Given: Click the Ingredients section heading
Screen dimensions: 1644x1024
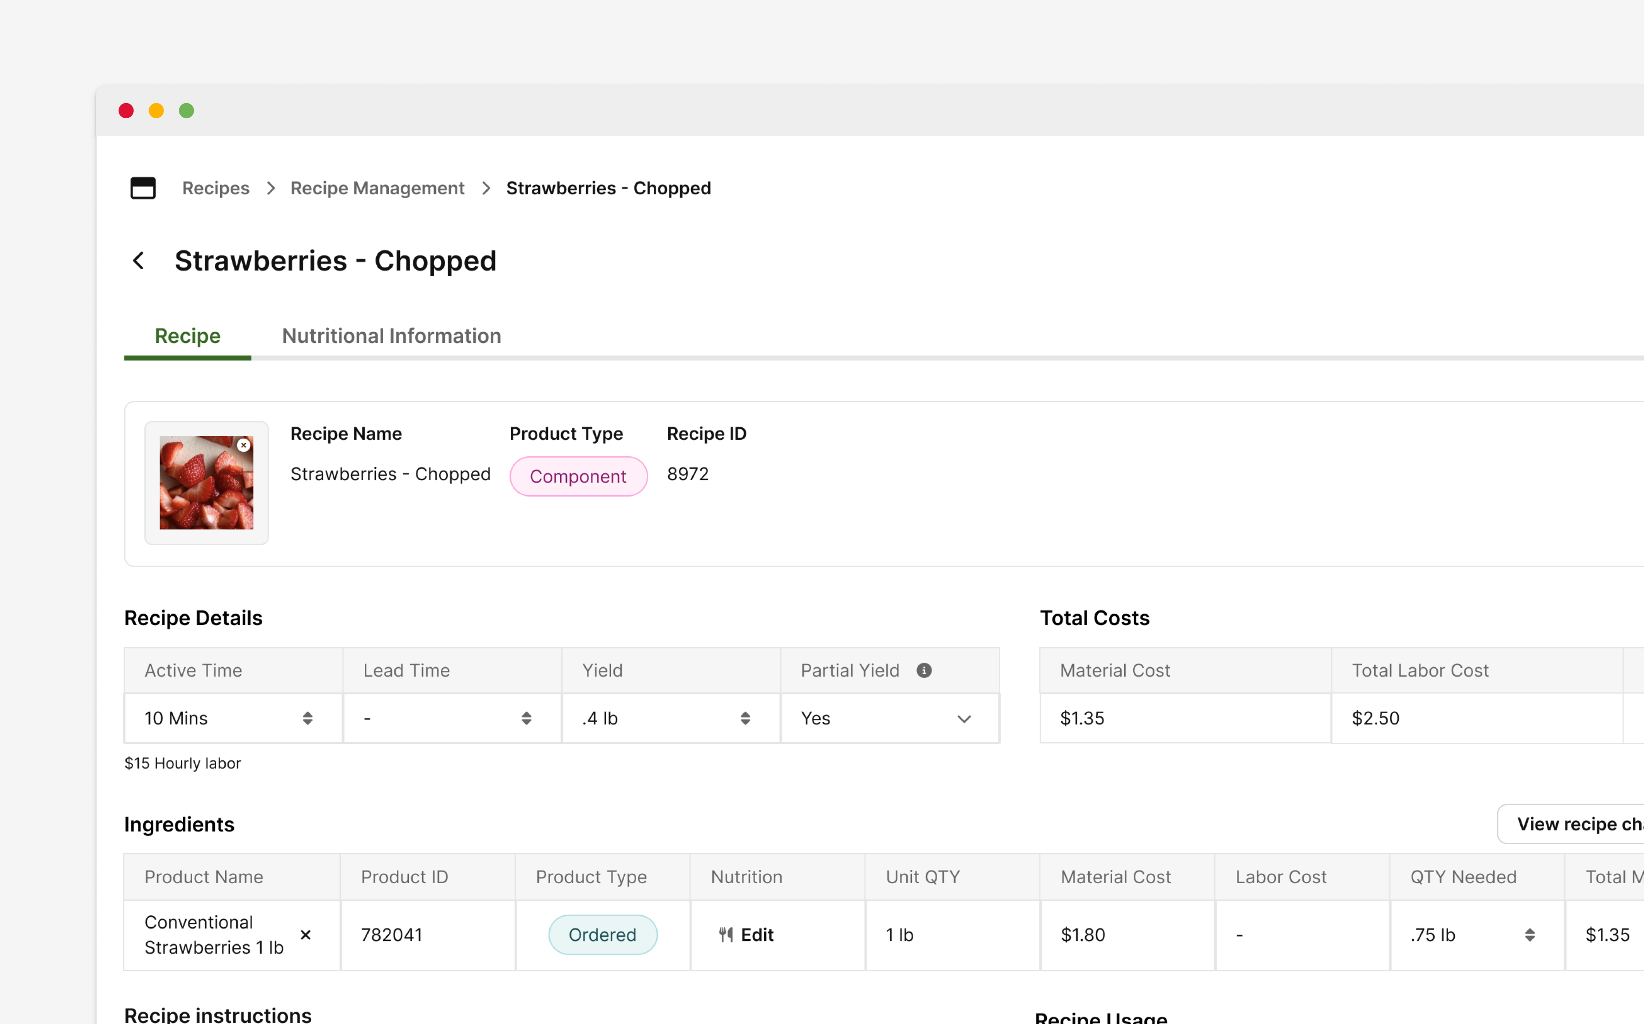Looking at the screenshot, I should [179, 824].
